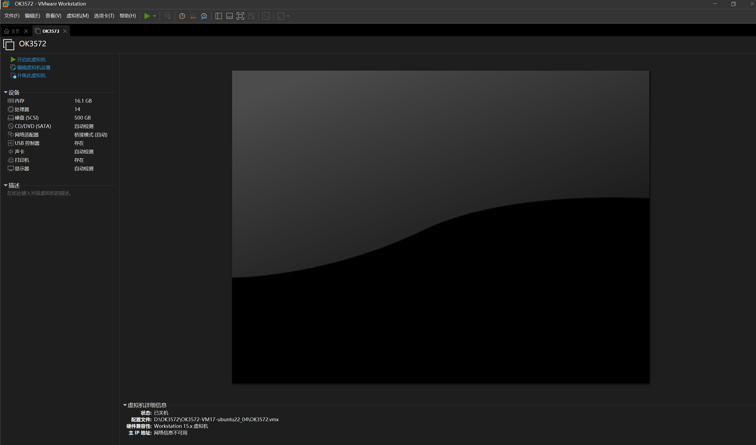Take a snapshot using the clock-plus icon
This screenshot has width=756, height=445.
(182, 16)
